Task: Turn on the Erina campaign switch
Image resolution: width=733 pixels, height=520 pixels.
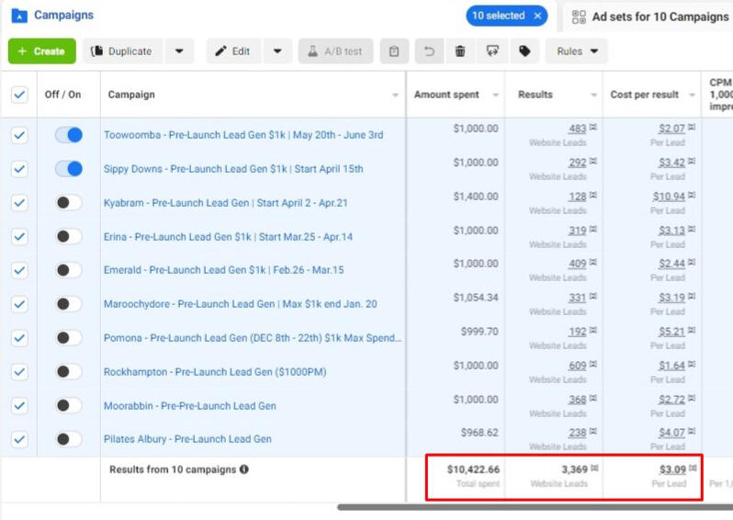Action: (x=69, y=237)
